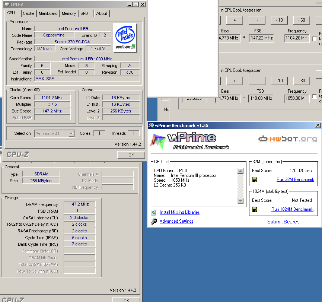This screenshot has height=302, width=322.
Task: Click Run 1024M Benchmark link
Action: point(292,209)
